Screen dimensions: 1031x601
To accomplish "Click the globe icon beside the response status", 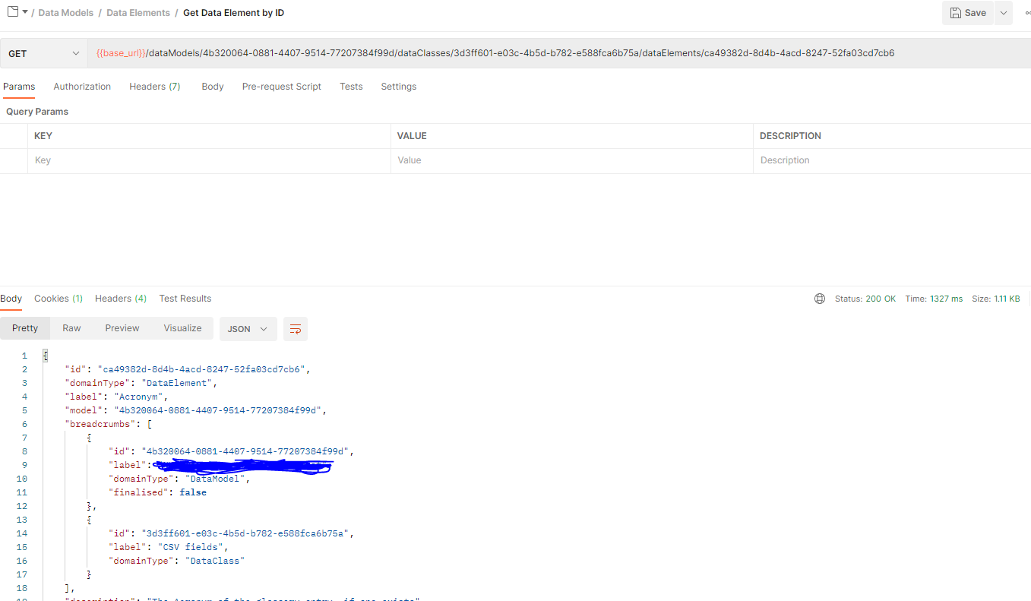I will point(819,298).
